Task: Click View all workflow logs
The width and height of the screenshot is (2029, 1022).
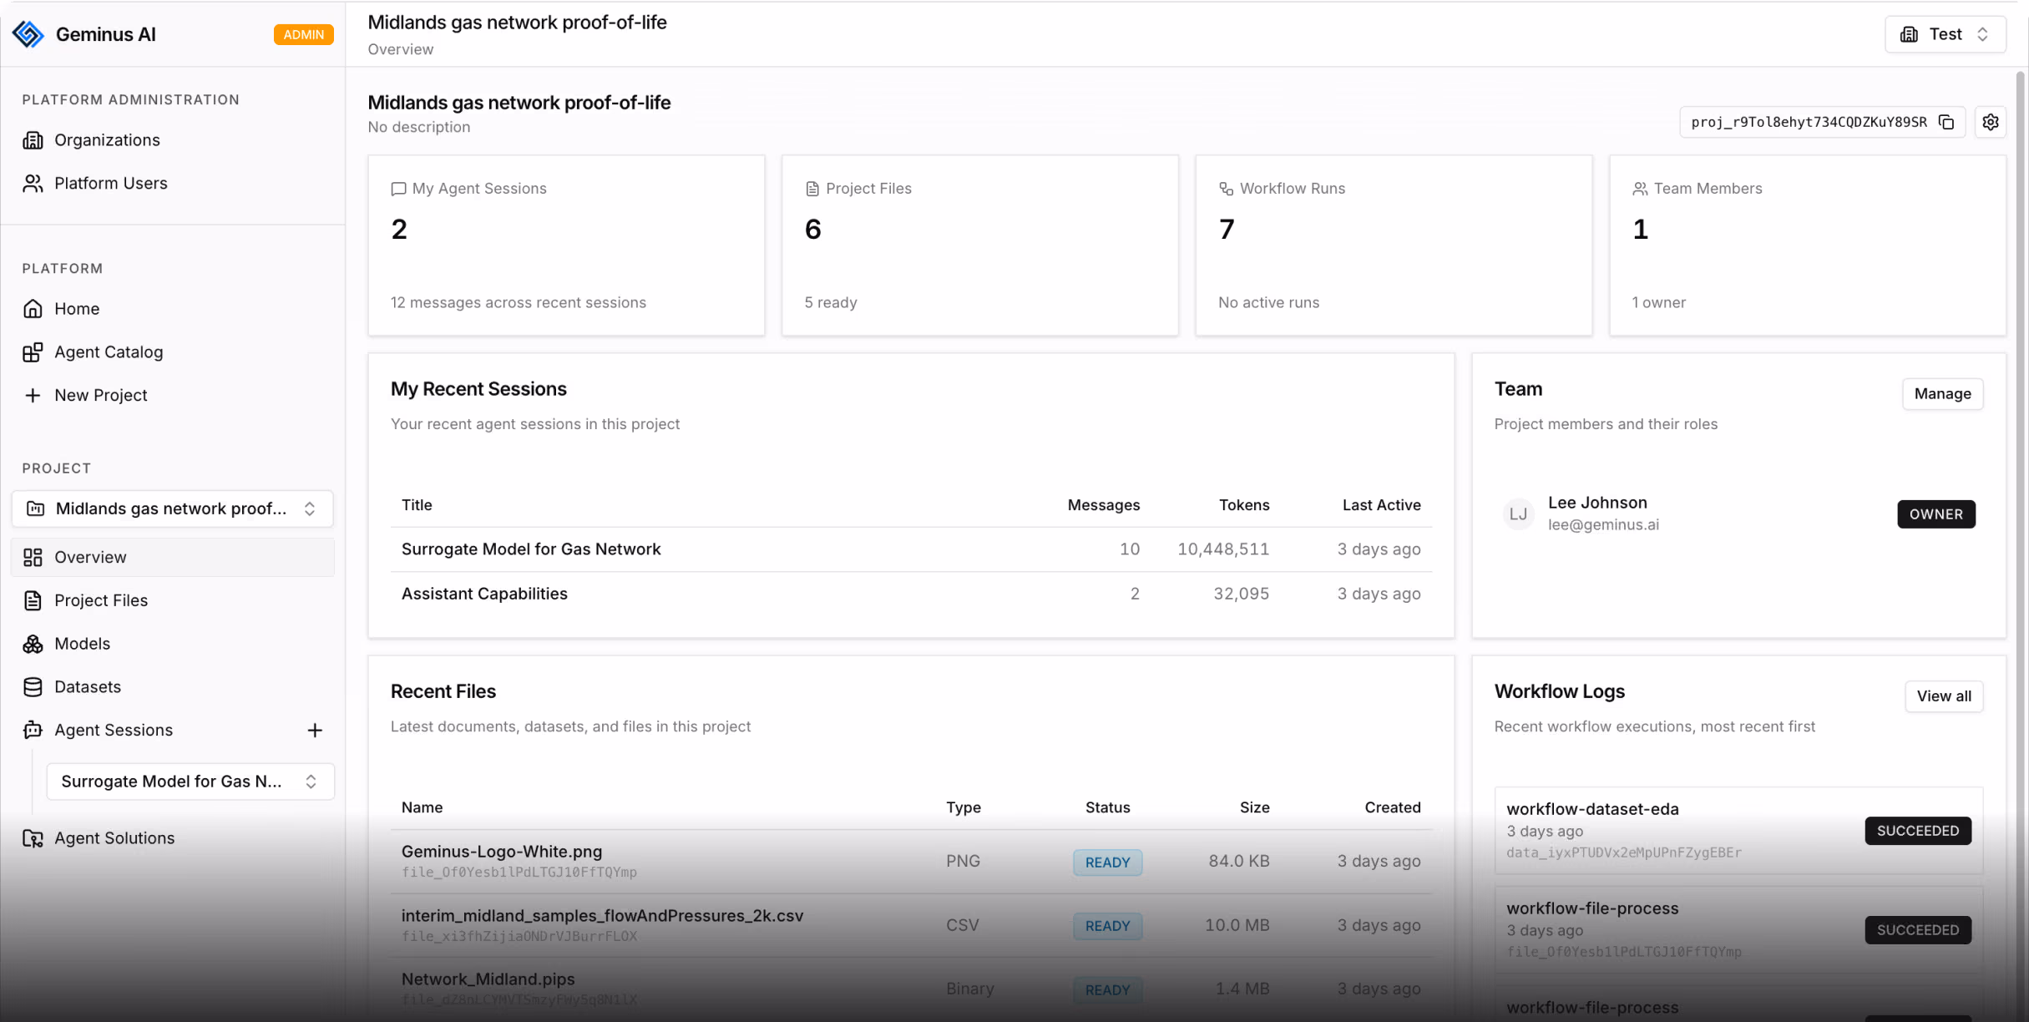Action: pos(1944,696)
